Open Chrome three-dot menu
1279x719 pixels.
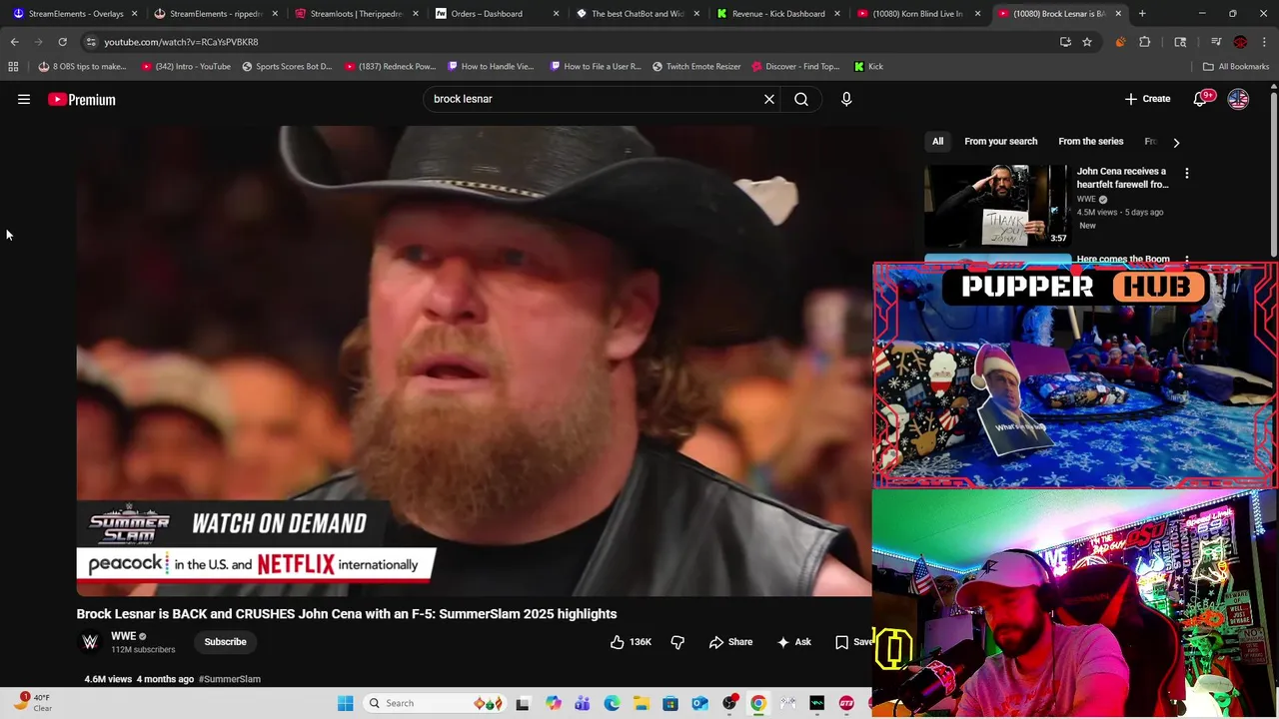pyautogui.click(x=1264, y=42)
